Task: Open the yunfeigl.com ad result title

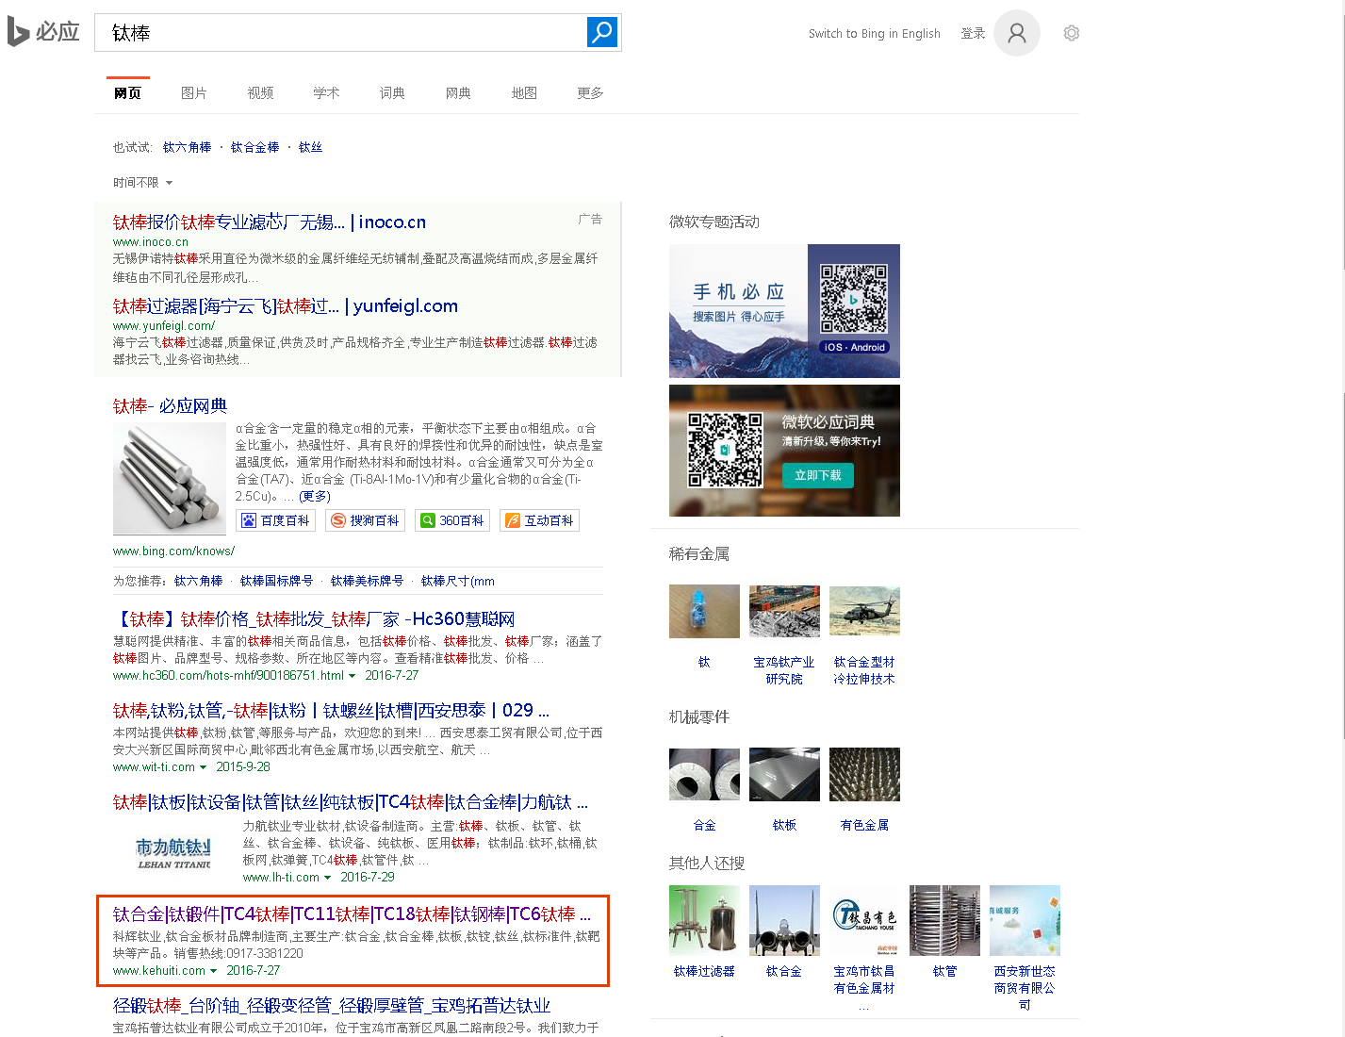Action: pyautogui.click(x=286, y=306)
